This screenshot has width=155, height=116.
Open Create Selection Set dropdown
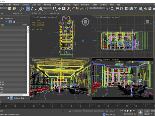click(x=97, y=8)
